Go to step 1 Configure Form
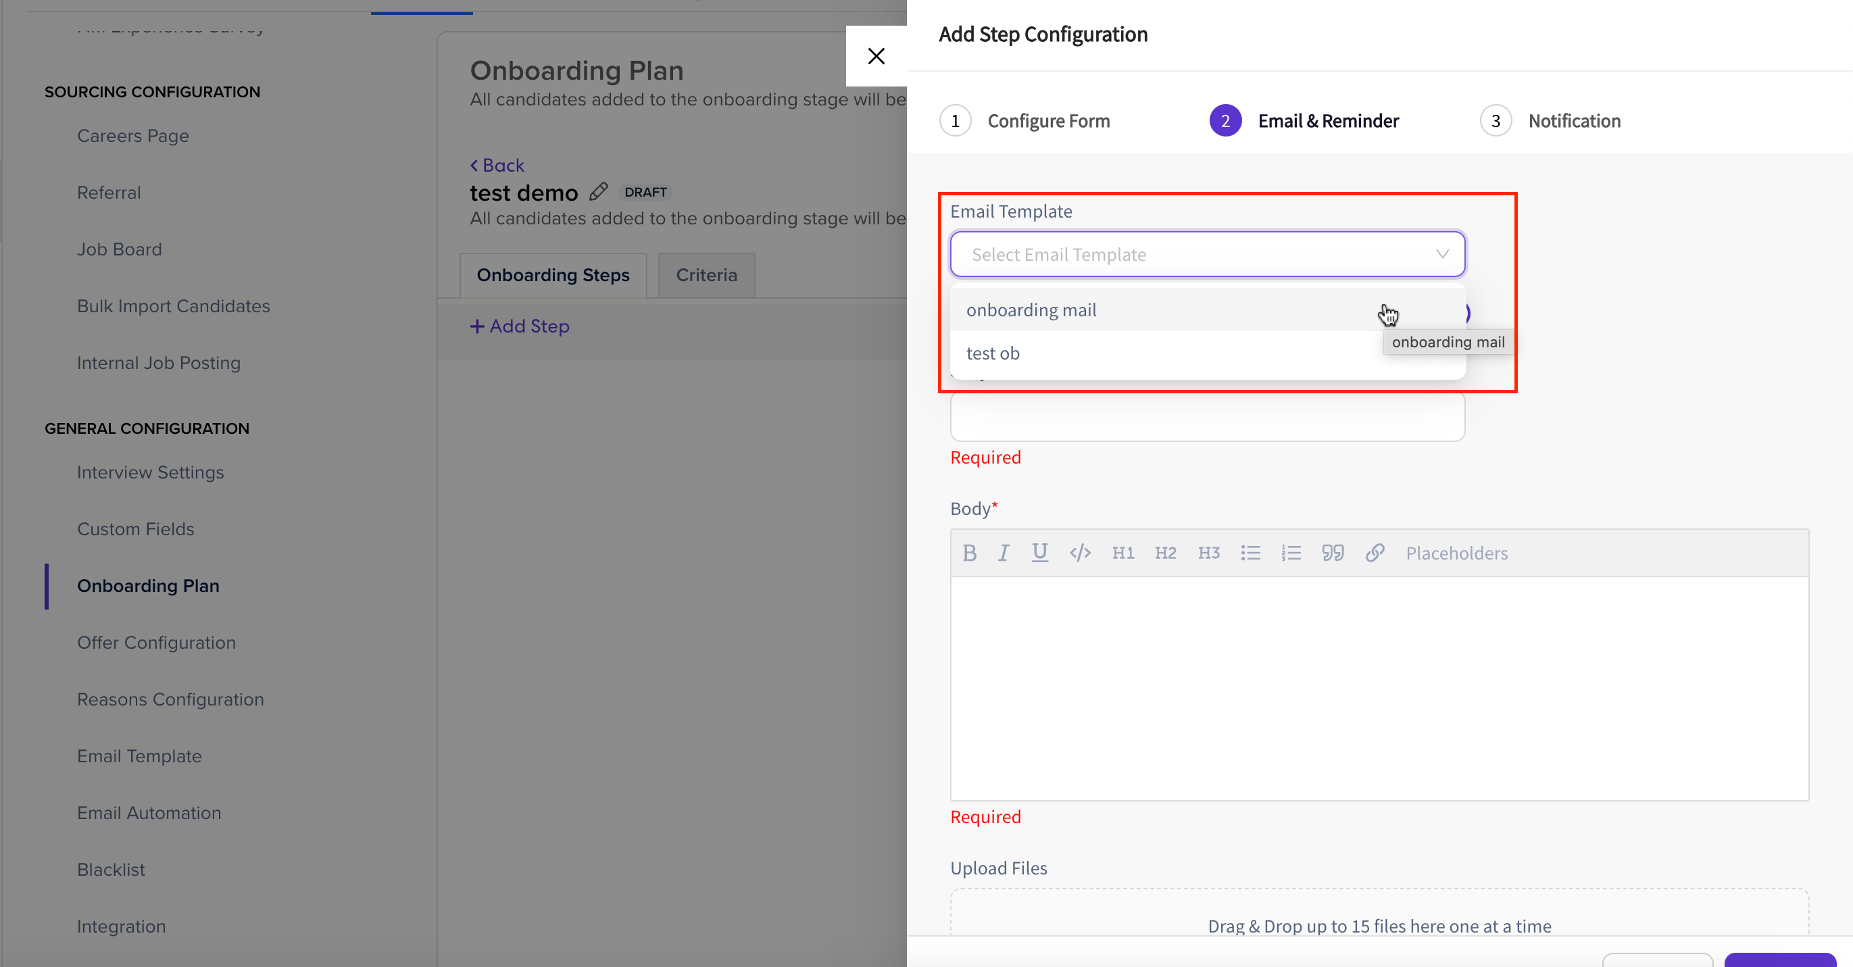The height and width of the screenshot is (967, 1853). click(x=1024, y=121)
